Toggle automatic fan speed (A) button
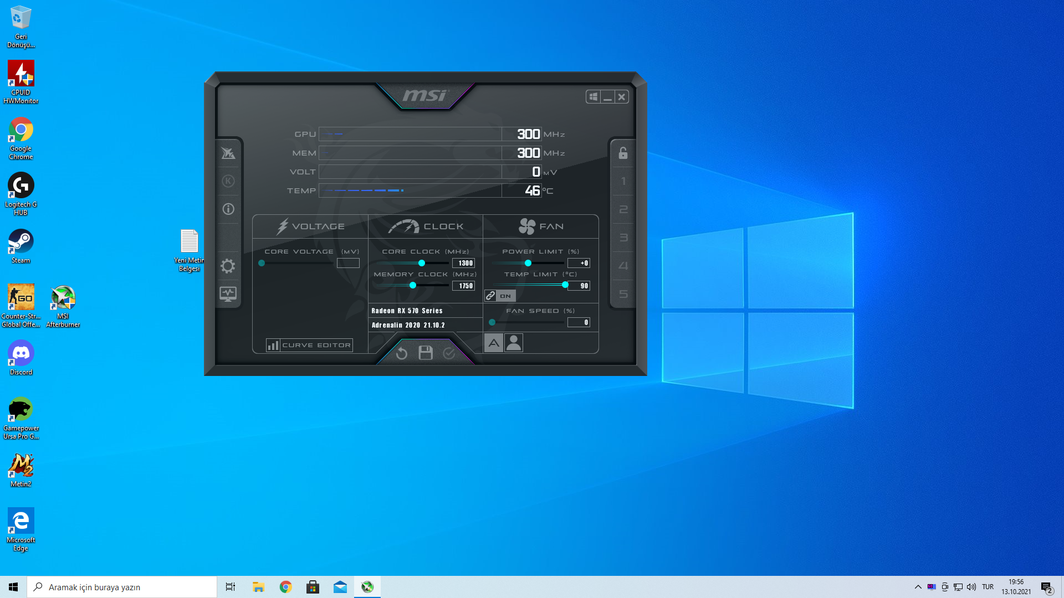Viewport: 1064px width, 598px height. coord(494,343)
